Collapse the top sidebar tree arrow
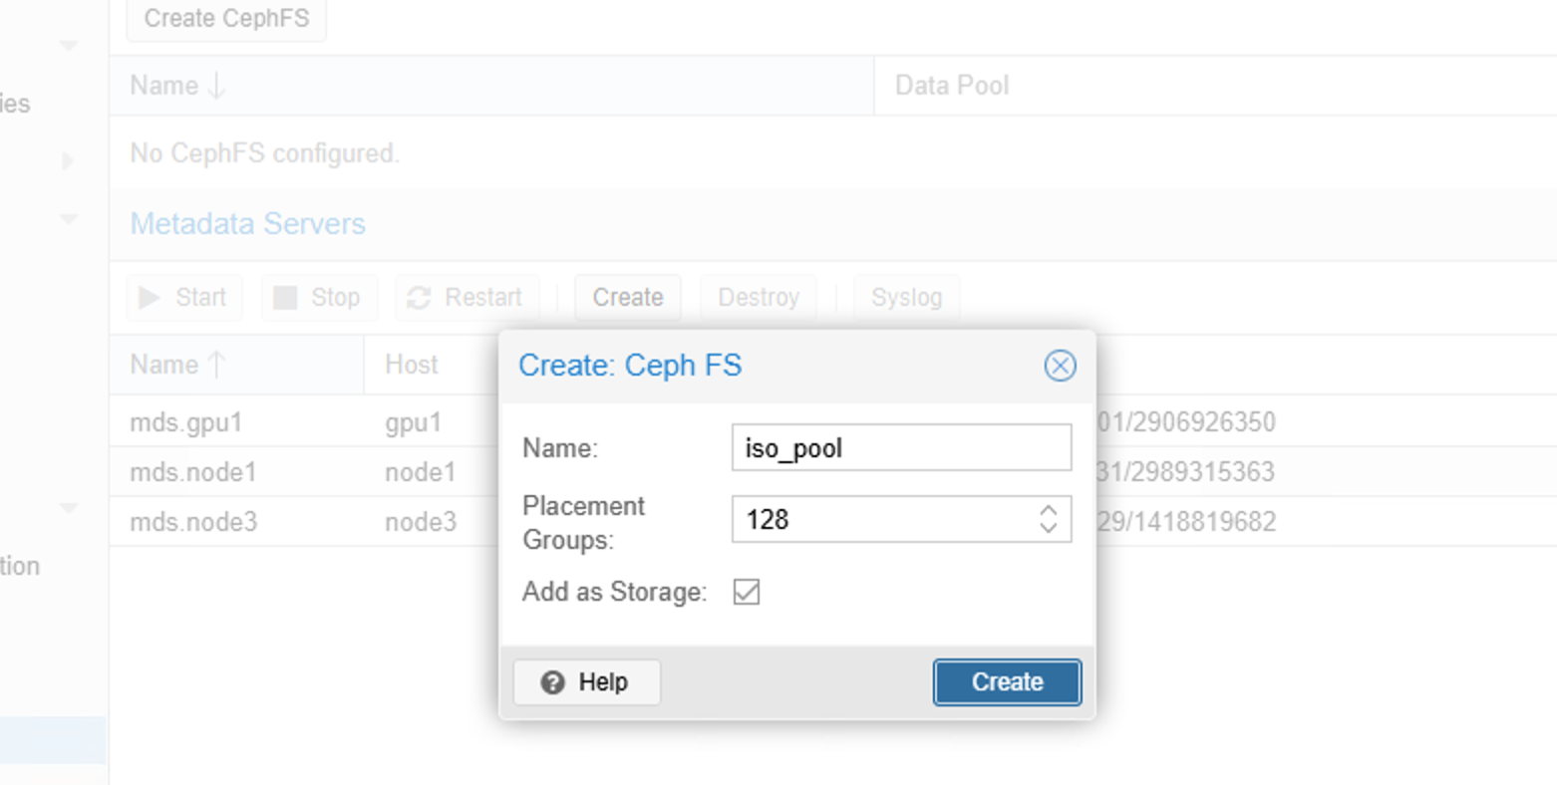This screenshot has height=785, width=1557. 68,45
